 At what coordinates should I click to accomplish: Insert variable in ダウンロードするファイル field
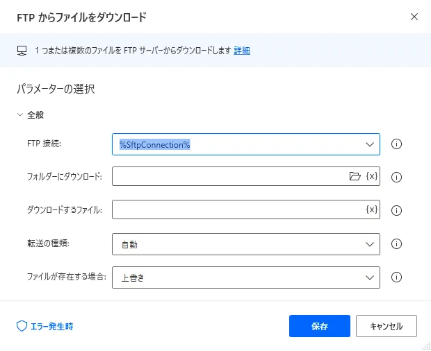pos(372,209)
